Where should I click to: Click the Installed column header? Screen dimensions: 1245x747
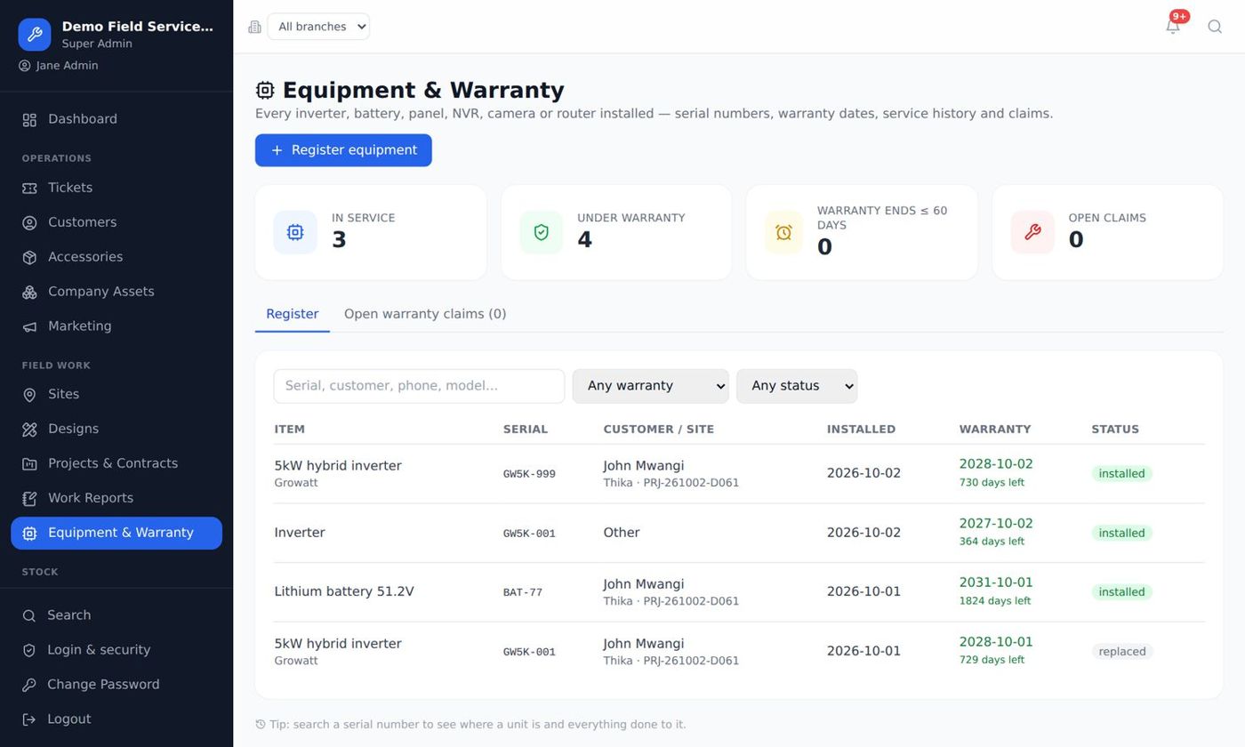pos(861,430)
